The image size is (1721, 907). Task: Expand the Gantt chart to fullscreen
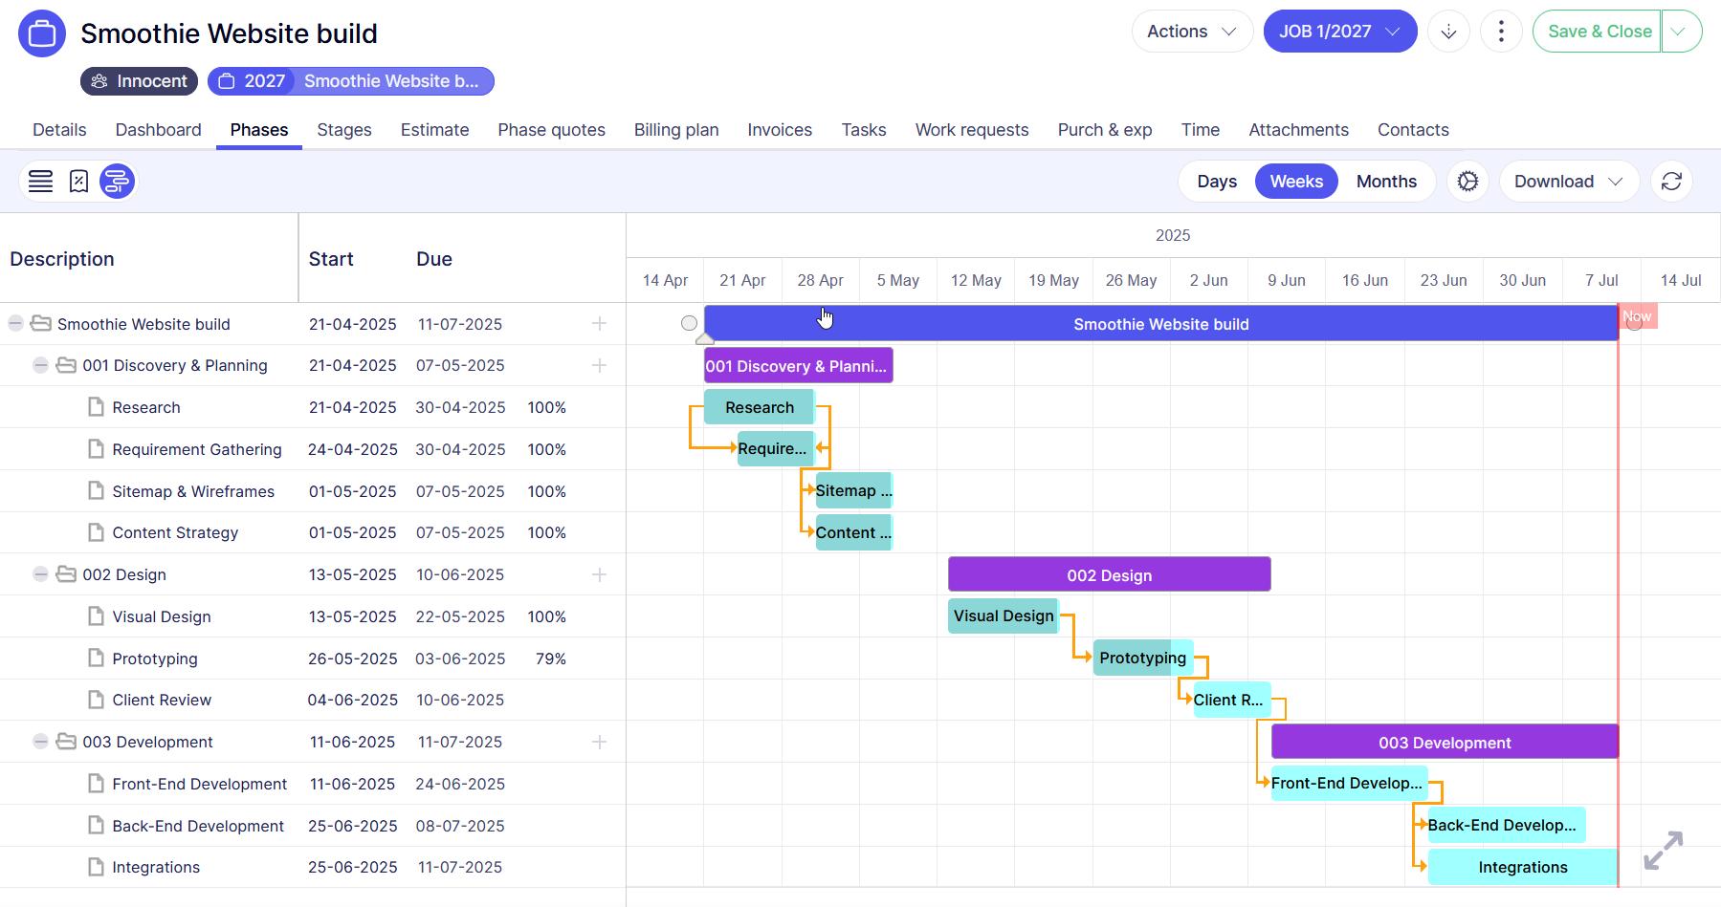click(1663, 850)
